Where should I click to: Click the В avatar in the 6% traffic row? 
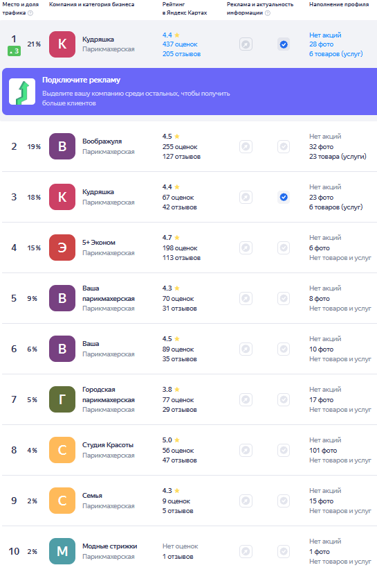(62, 349)
